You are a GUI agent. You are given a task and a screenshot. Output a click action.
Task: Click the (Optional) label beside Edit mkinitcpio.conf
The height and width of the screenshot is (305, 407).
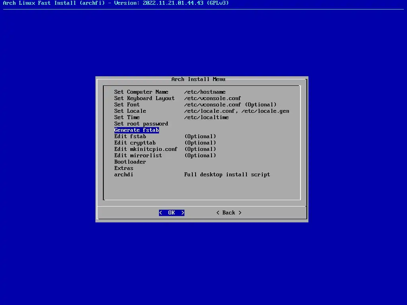tap(200, 149)
